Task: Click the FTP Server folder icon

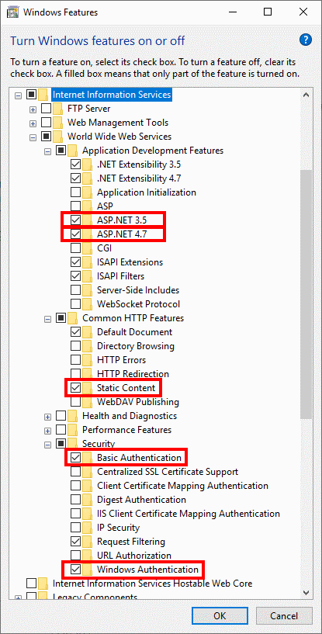Action: (x=58, y=109)
